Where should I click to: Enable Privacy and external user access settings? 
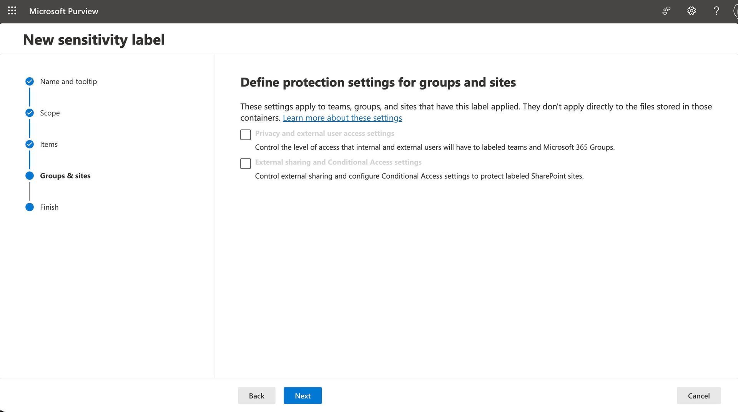click(x=245, y=135)
